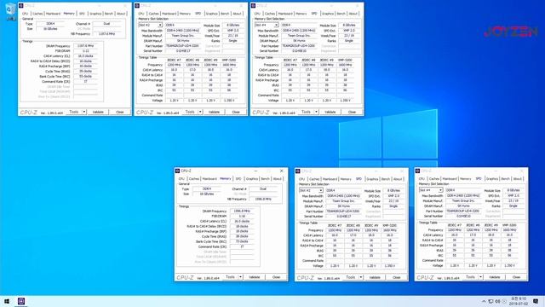The width and height of the screenshot is (545, 307).
Task: Open the Caches tab in the top Slot #2 window
Action: click(x=153, y=14)
